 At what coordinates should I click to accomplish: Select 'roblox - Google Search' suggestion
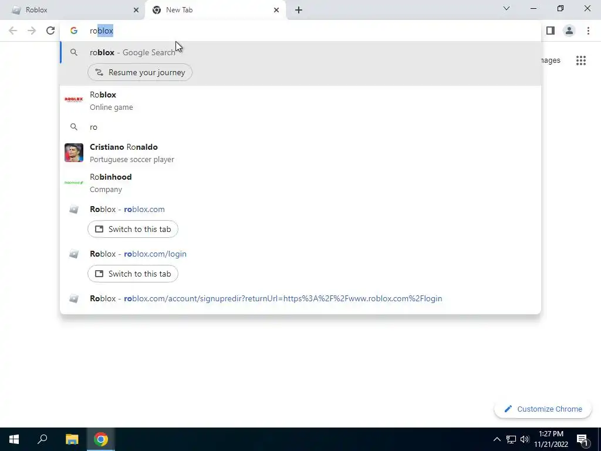(x=300, y=52)
